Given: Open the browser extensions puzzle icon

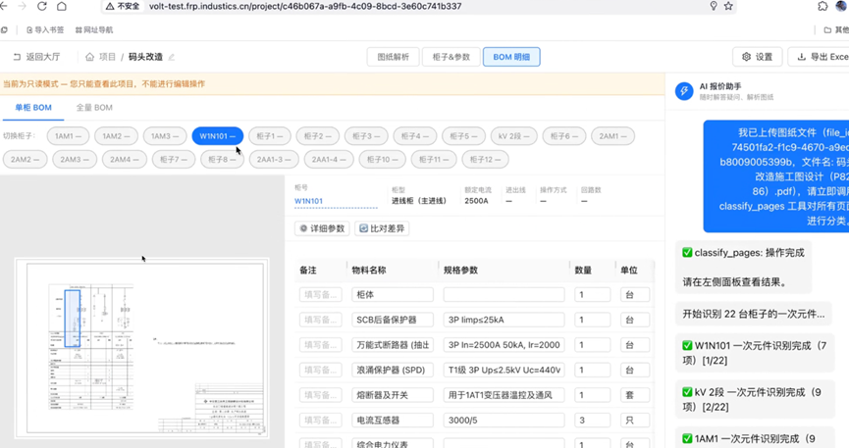Looking at the screenshot, I should [822, 6].
